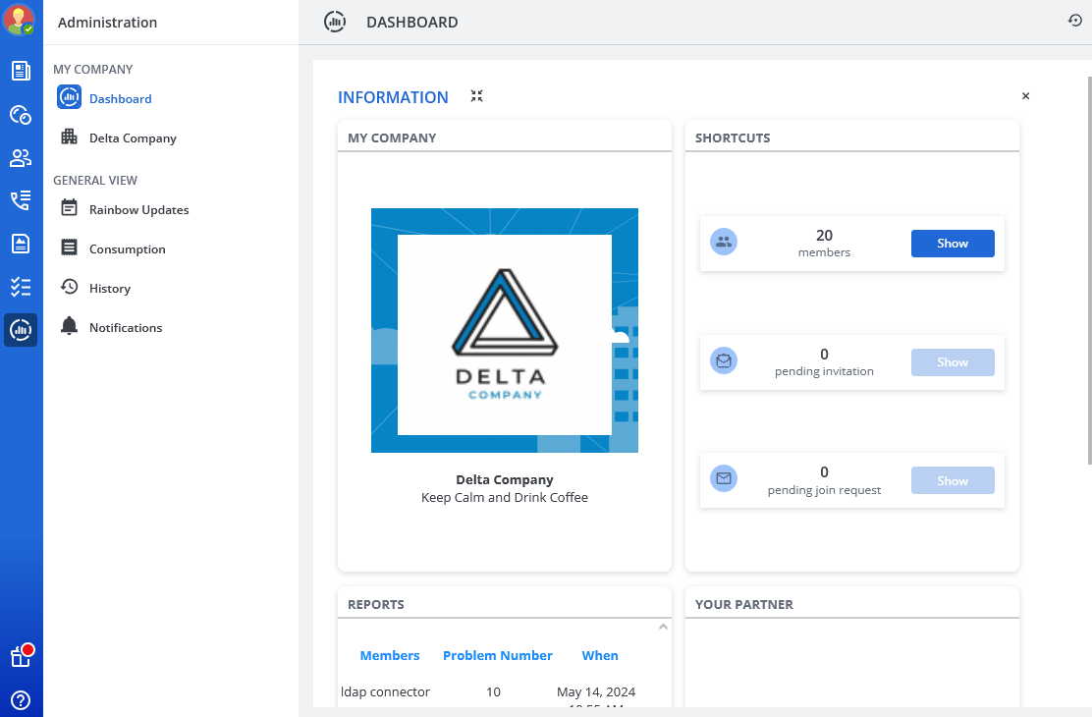Open the help question mark icon
The image size is (1092, 717).
click(21, 700)
